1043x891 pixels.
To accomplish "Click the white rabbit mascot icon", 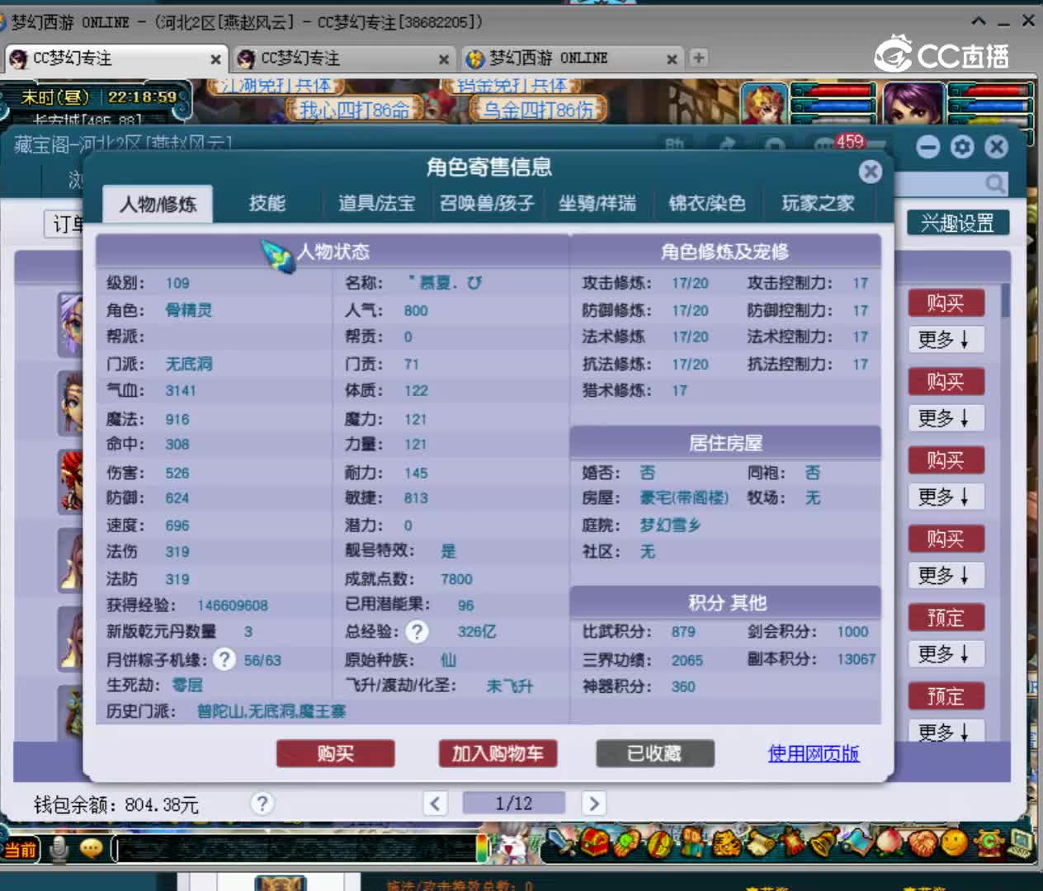I will point(512,847).
